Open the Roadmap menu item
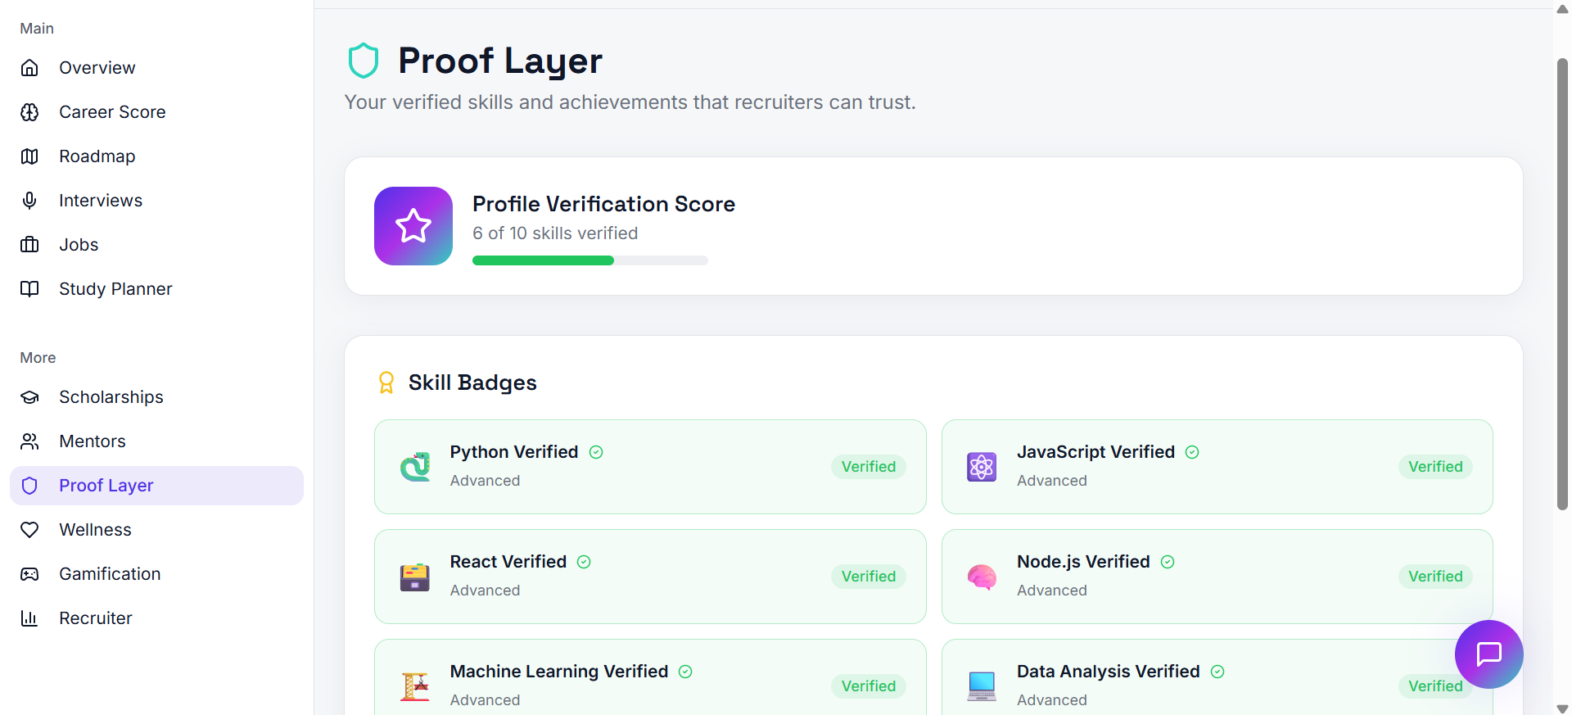1572x715 pixels. pos(156,156)
